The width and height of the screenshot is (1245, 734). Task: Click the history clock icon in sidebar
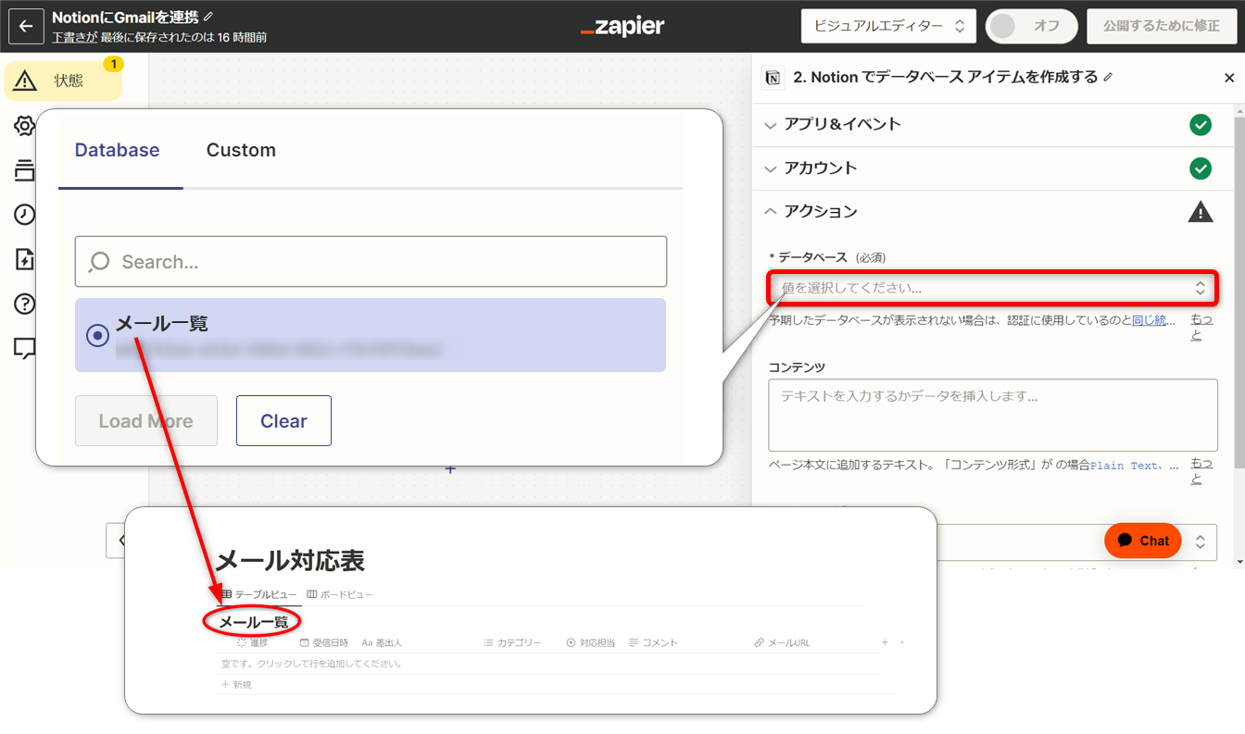tap(25, 215)
